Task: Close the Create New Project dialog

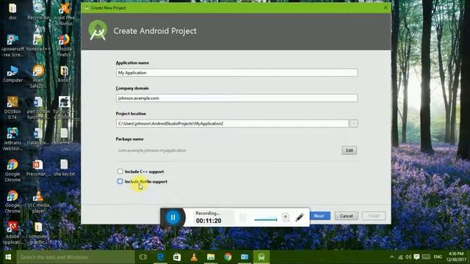Action: (x=386, y=8)
